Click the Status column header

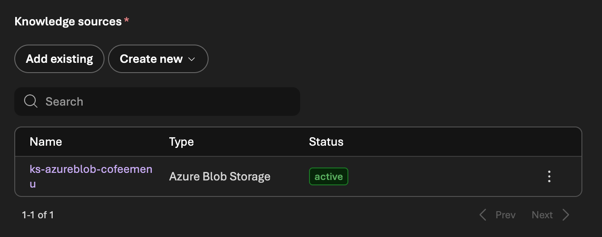tap(326, 142)
